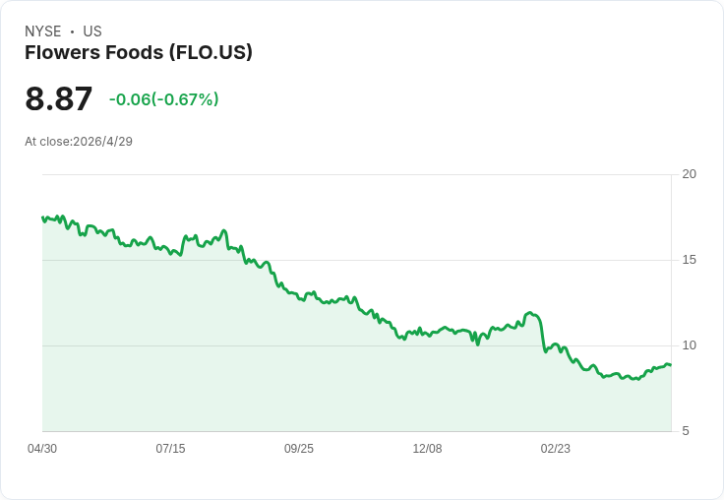This screenshot has height=500, width=724.
Task: Click the US market label
Action: (x=92, y=31)
